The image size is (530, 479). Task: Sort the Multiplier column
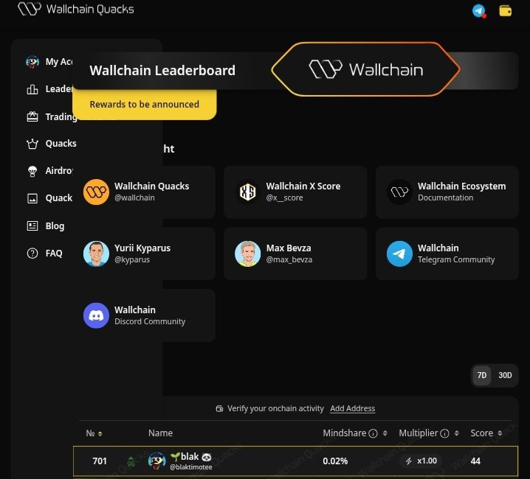(456, 433)
